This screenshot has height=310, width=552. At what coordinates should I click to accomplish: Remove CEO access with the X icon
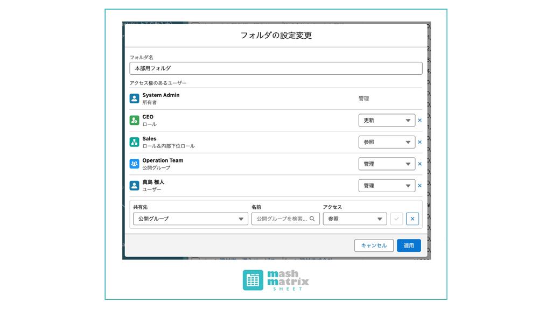420,121
